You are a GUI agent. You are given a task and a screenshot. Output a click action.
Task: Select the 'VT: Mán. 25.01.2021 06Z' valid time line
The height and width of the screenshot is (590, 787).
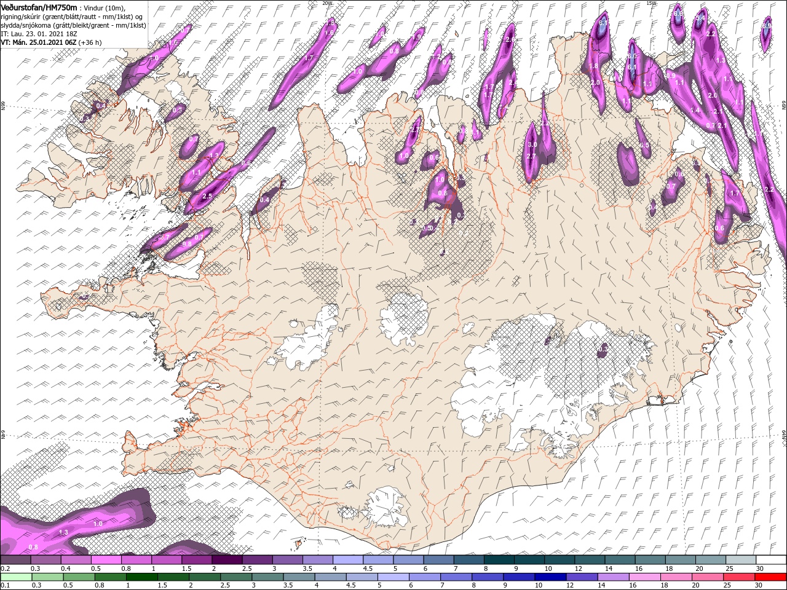pos(38,42)
